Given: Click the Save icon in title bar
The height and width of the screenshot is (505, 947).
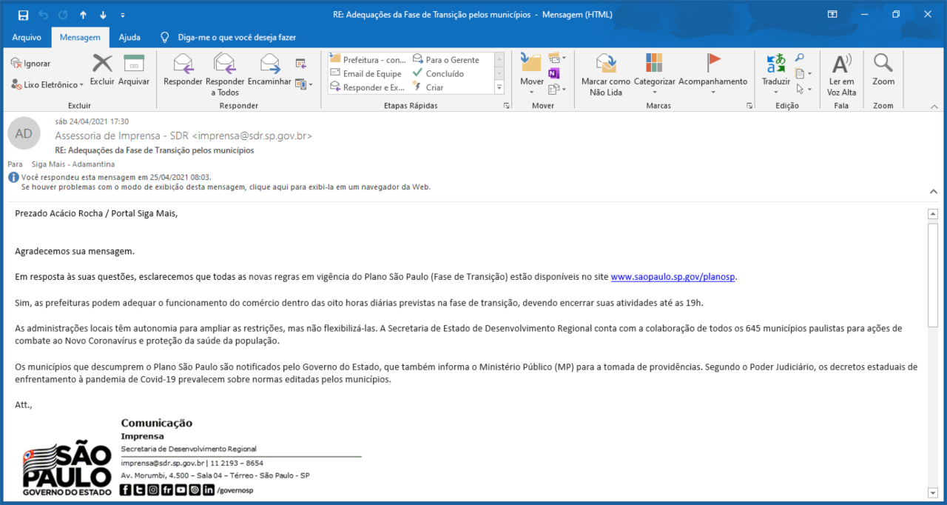Looking at the screenshot, I should (23, 15).
